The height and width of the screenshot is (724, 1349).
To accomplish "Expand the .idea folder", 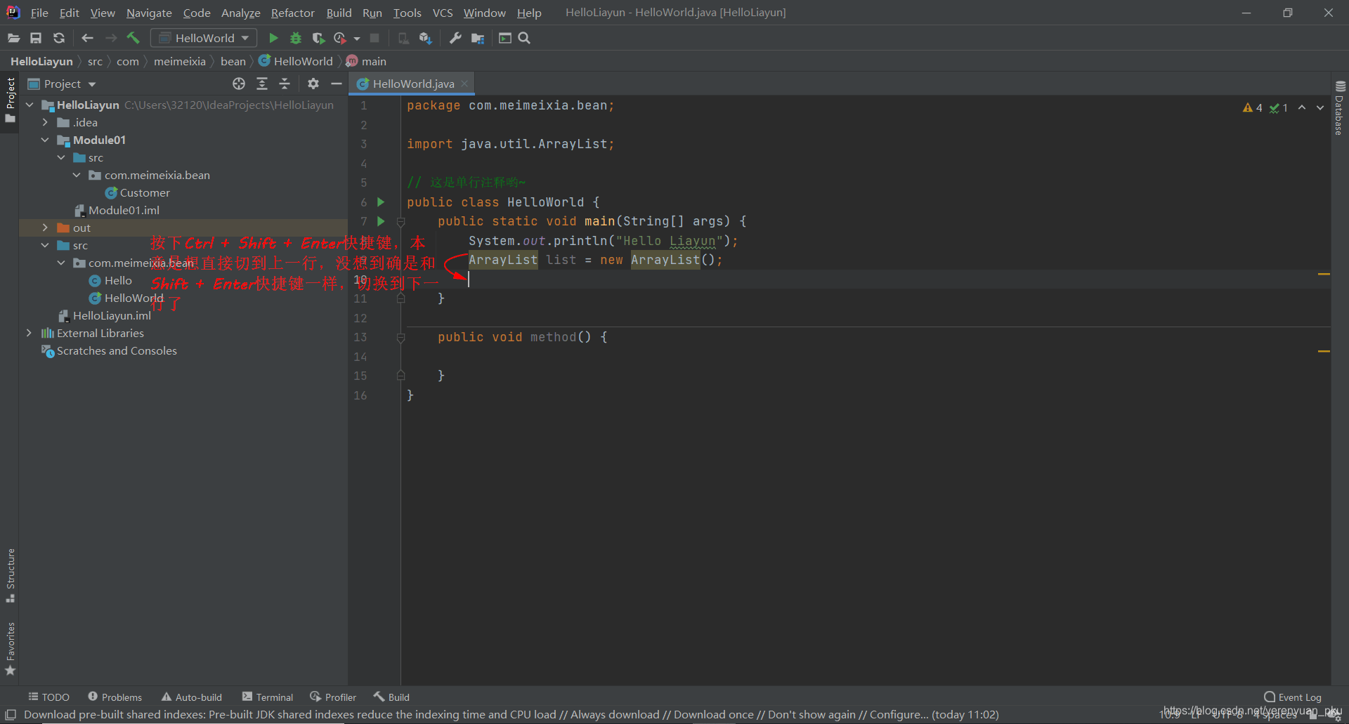I will [x=45, y=122].
